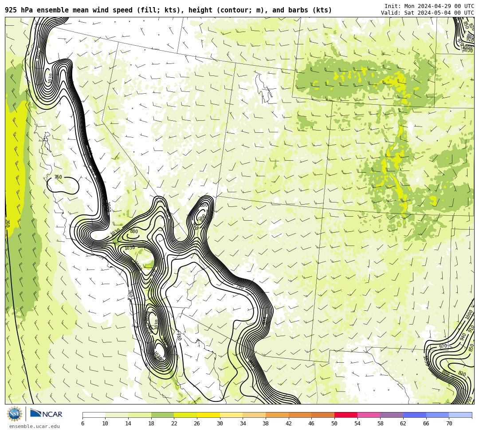Viewport: 479px width, 432px height.
Task: Pick the 46–50 kt burnt orange swatch
Action: (x=323, y=415)
